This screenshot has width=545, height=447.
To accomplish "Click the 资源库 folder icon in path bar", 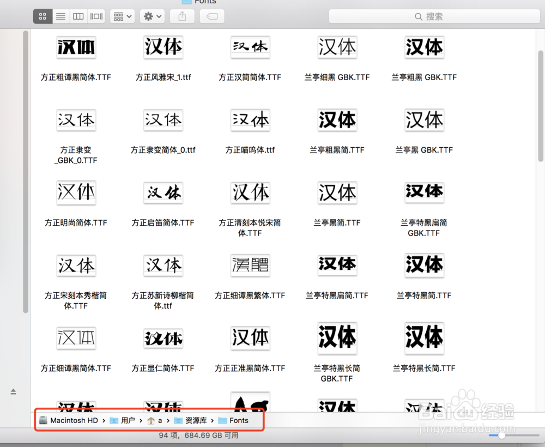I will 178,420.
